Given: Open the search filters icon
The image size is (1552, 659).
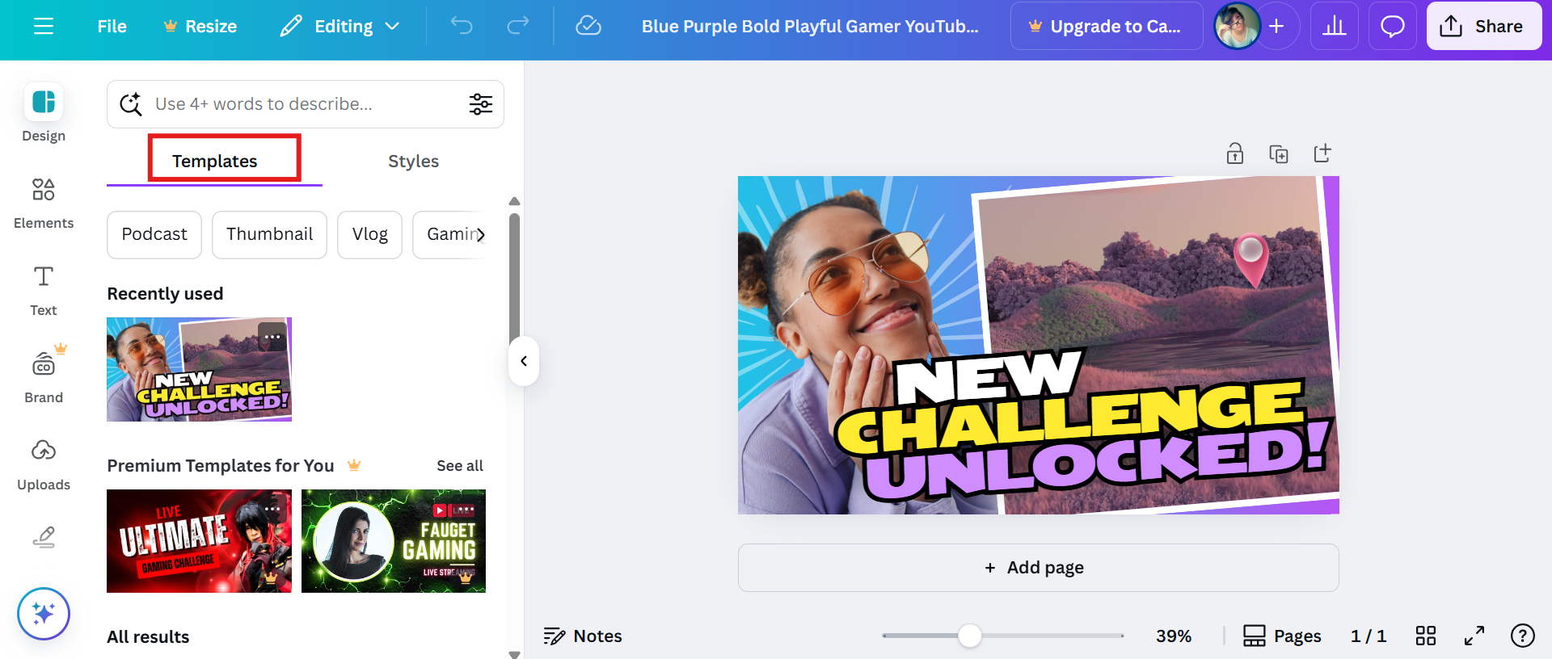Looking at the screenshot, I should tap(481, 104).
